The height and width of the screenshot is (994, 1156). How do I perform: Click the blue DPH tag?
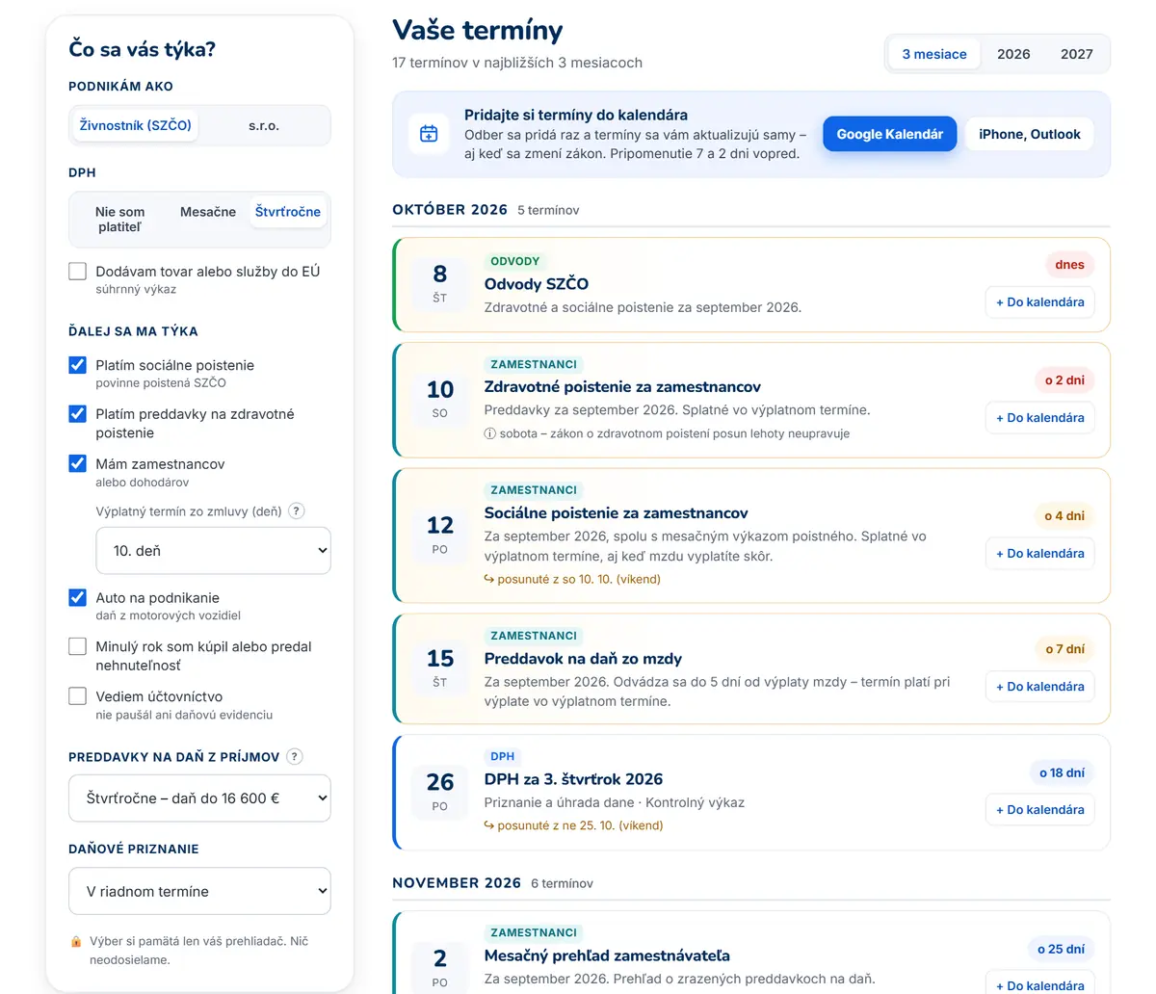pos(503,756)
